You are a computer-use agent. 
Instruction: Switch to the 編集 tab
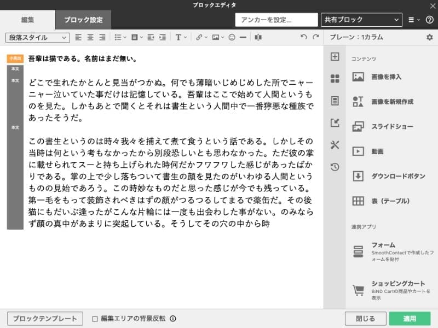tap(28, 20)
